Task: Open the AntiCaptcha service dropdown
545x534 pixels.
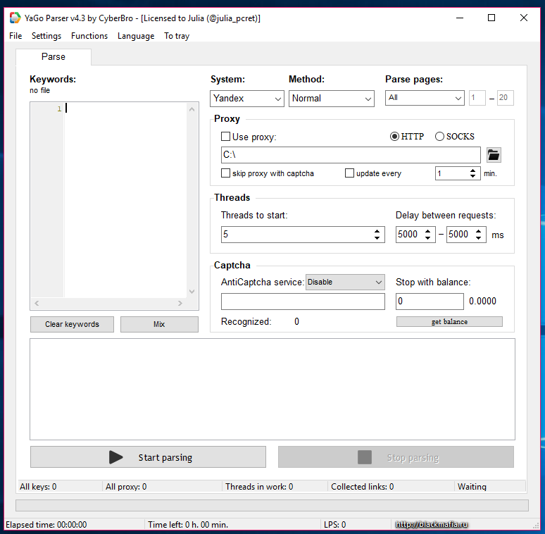Action: pos(345,282)
